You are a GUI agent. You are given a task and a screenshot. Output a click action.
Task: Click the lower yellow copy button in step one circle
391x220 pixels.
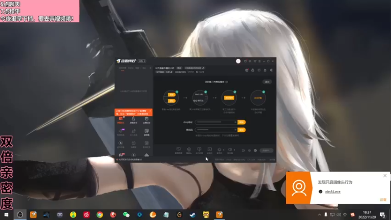[172, 101]
